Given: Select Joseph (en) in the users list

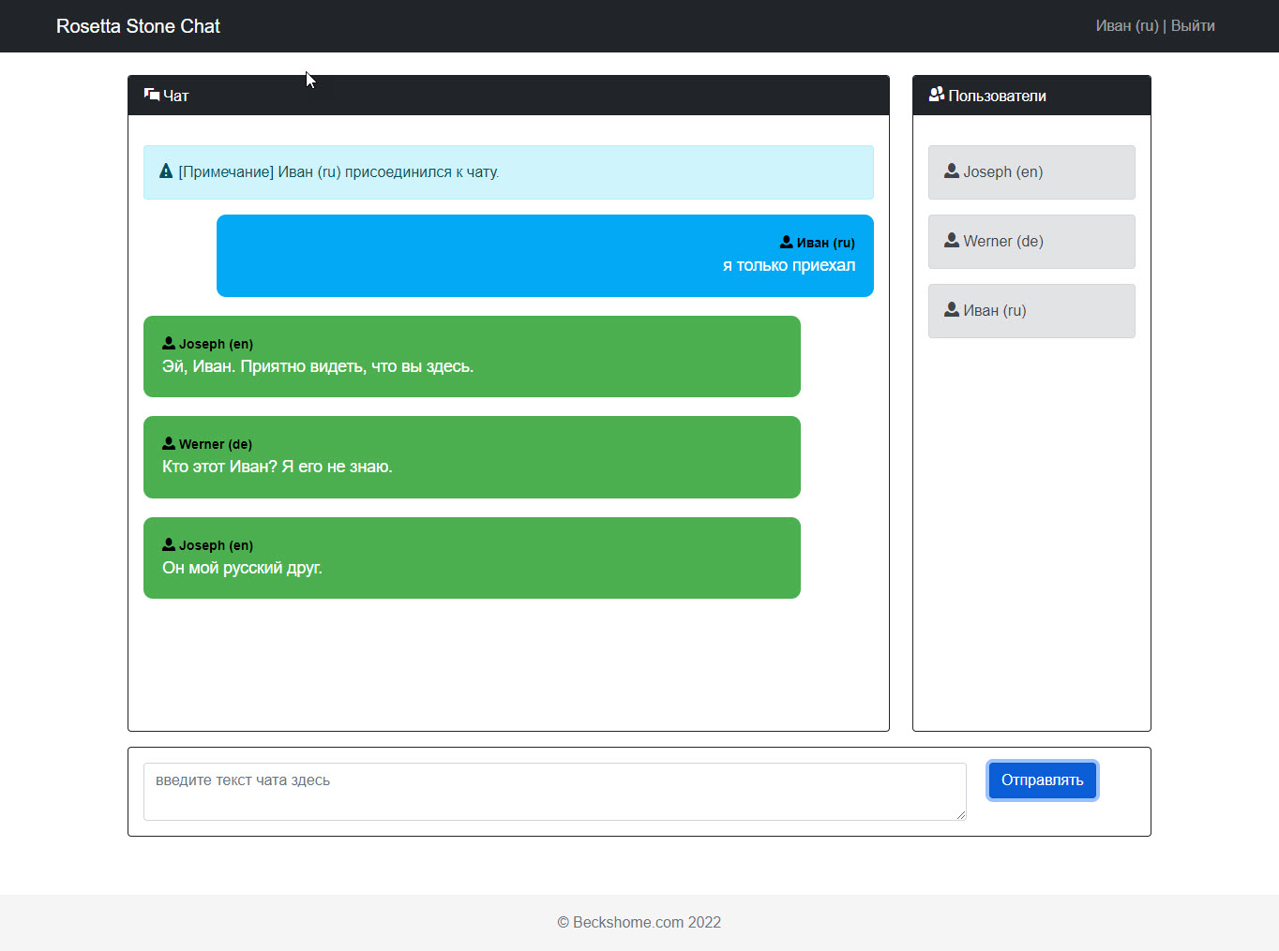Looking at the screenshot, I should tap(1031, 172).
